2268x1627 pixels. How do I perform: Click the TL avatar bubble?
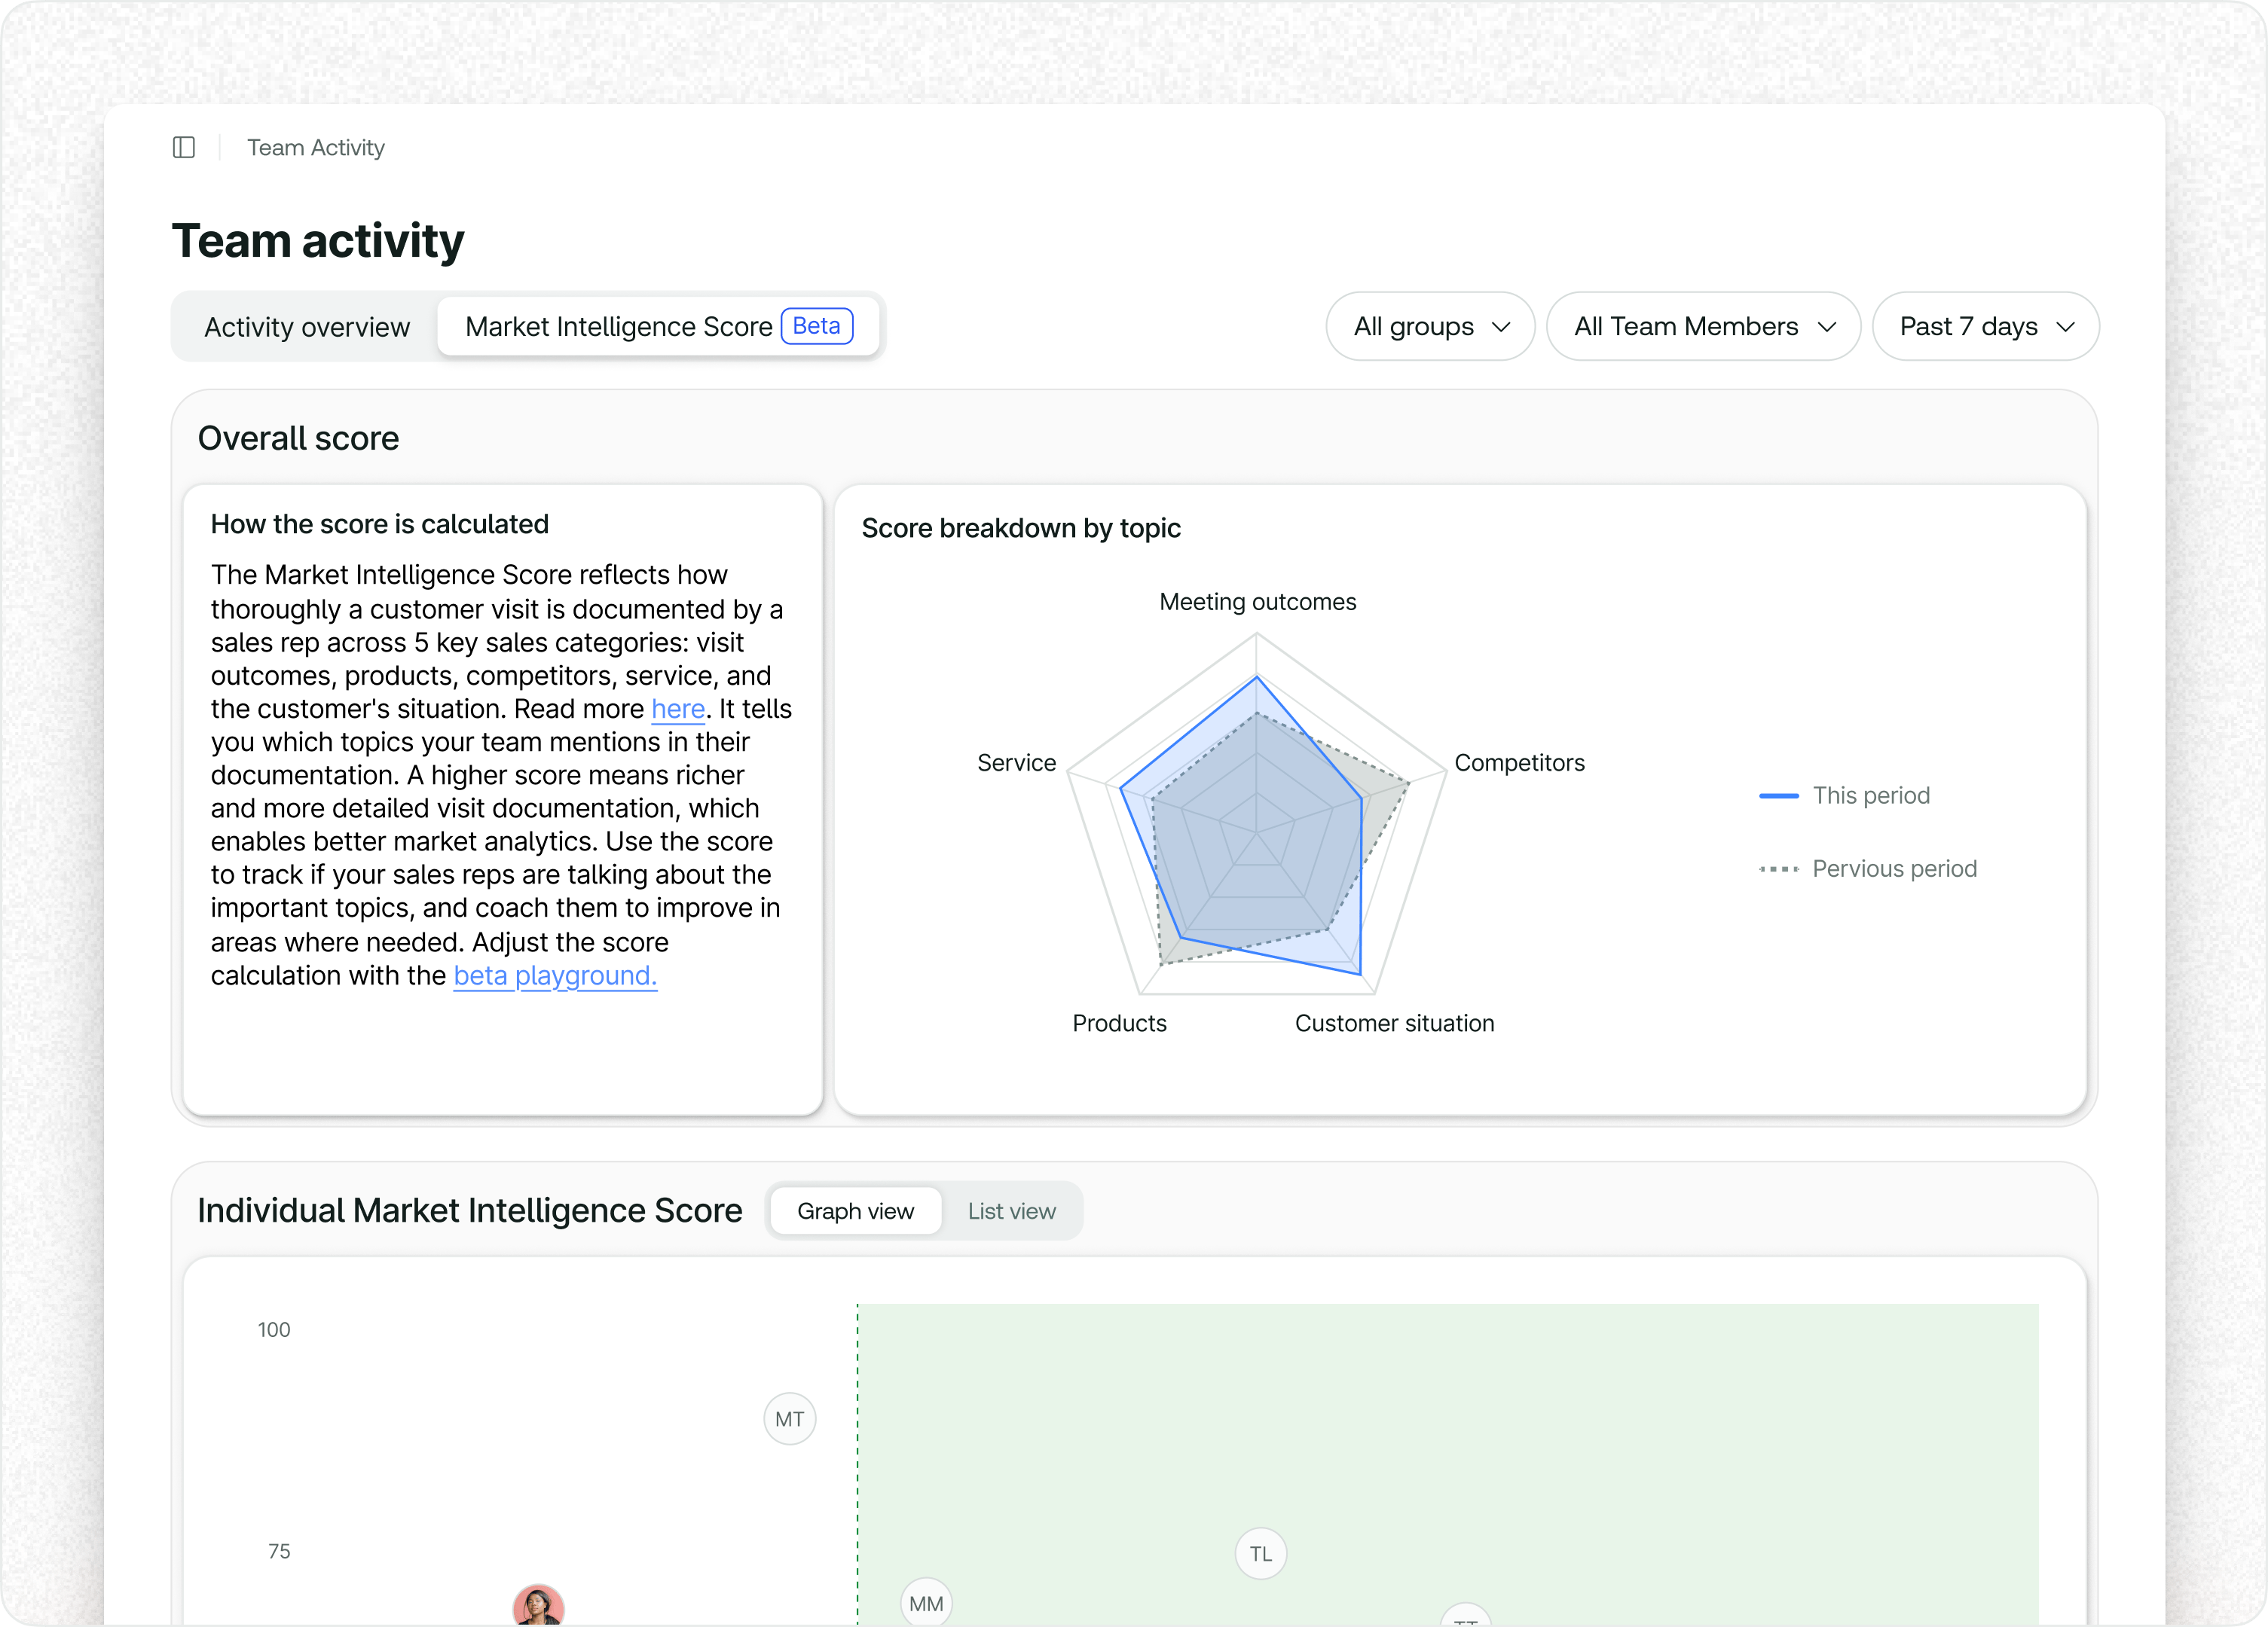pos(1260,1553)
